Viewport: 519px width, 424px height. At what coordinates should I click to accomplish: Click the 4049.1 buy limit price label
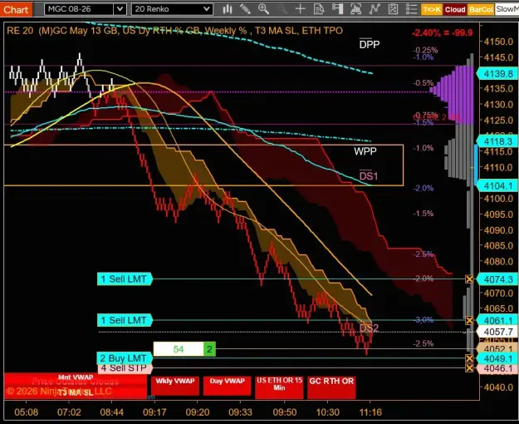497,358
